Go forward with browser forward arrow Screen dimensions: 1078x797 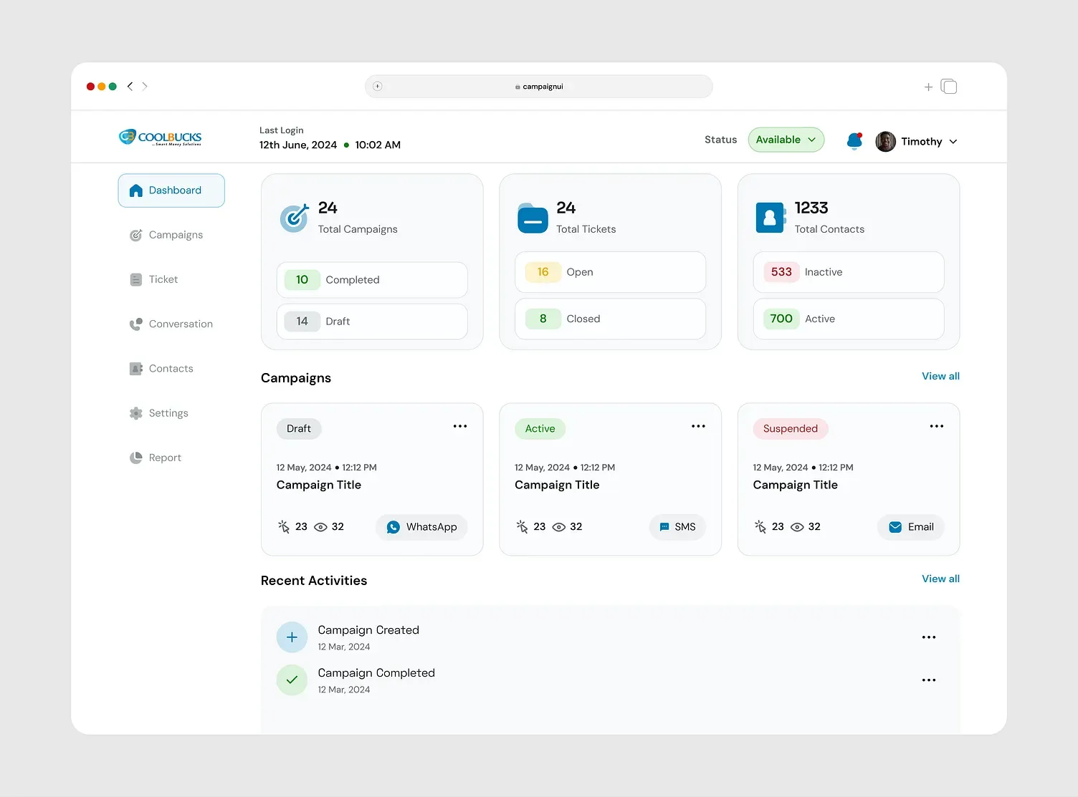(145, 86)
